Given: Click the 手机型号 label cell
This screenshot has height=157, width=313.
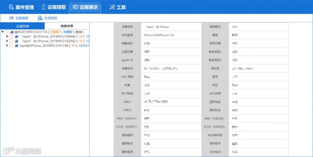Looking at the screenshot, I should click(x=127, y=35).
